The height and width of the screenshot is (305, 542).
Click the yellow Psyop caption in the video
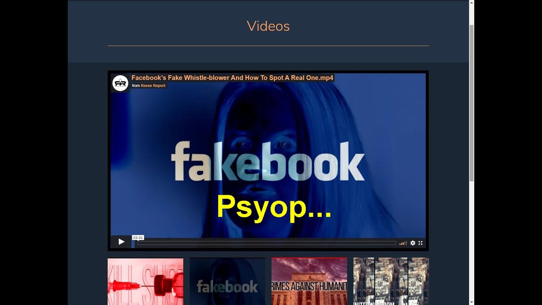274,207
